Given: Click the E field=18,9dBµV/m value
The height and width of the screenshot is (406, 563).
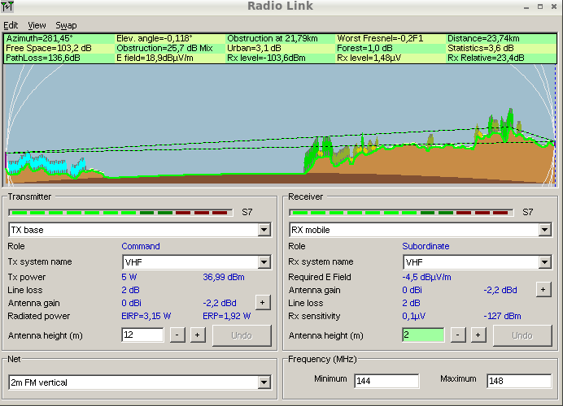Looking at the screenshot, I should (155, 58).
